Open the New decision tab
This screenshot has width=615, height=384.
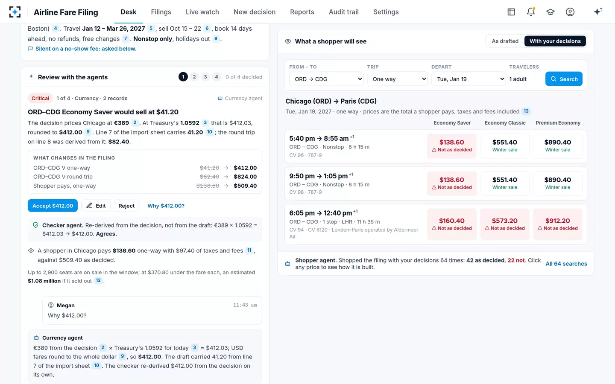pyautogui.click(x=255, y=12)
